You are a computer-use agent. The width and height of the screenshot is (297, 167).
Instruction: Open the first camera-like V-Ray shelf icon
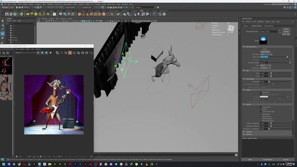click(x=7, y=14)
